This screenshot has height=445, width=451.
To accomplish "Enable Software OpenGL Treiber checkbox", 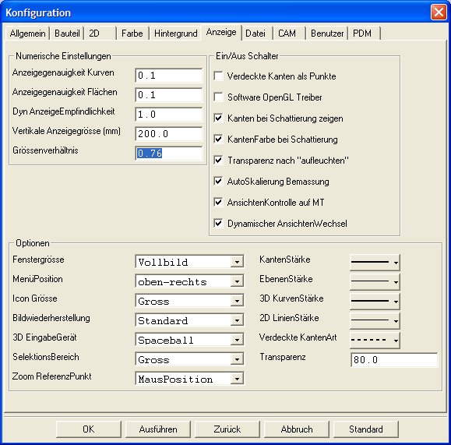I will [x=218, y=97].
